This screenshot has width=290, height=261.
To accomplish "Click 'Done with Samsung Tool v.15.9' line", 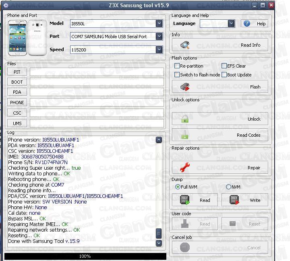I will pyautogui.click(x=44, y=241).
